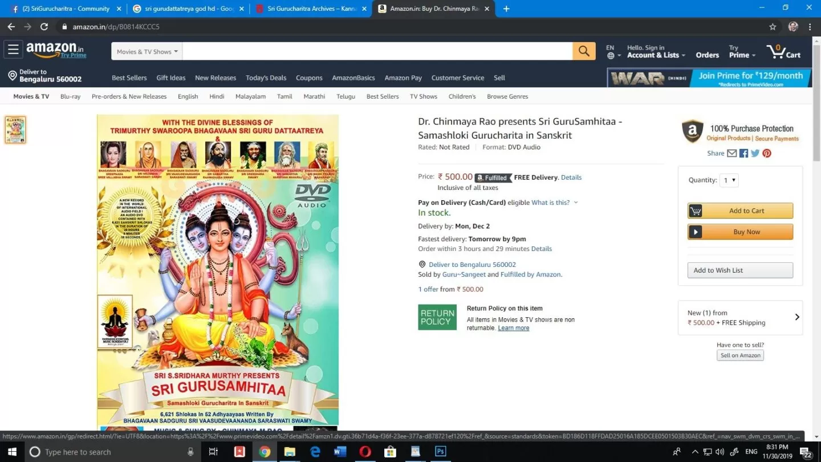Open Orders in the header
Image resolution: width=821 pixels, height=462 pixels.
[x=708, y=55]
